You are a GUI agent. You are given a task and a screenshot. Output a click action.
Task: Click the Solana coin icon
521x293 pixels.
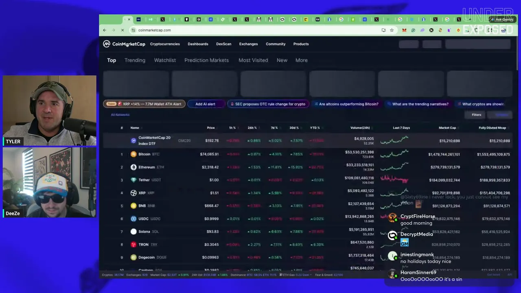(x=134, y=232)
